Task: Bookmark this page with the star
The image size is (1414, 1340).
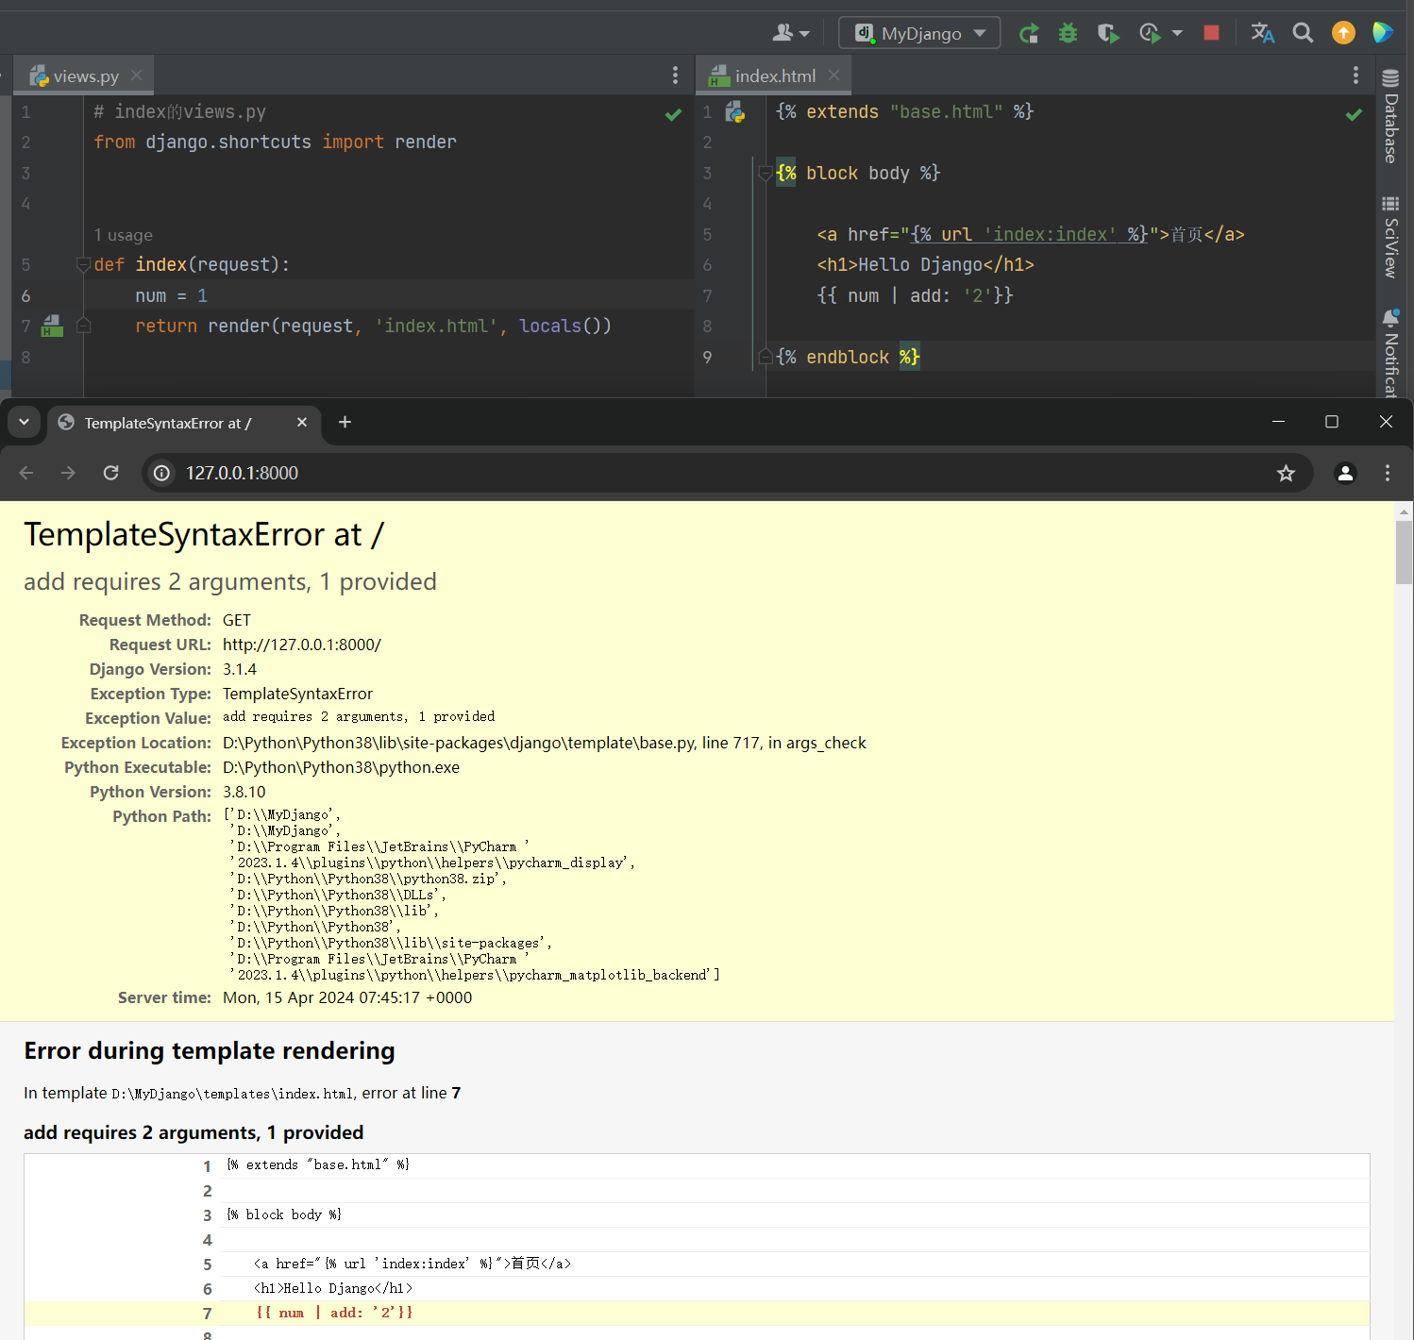Action: (1286, 473)
